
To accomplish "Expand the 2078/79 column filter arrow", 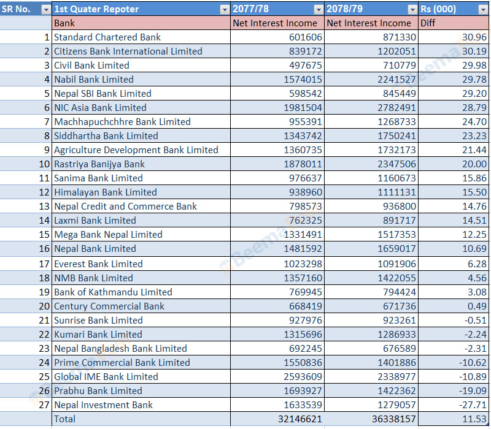I will tap(412, 9).
